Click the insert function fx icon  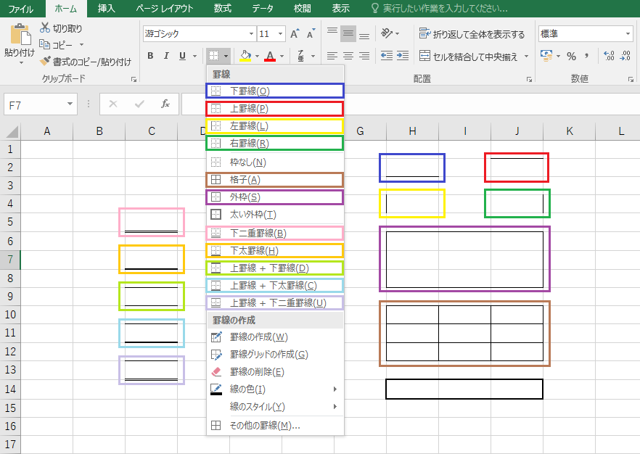(x=165, y=104)
